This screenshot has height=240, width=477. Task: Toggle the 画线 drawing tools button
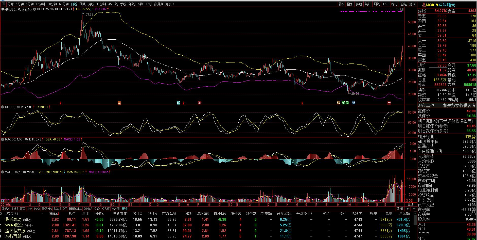pyautogui.click(x=377, y=4)
